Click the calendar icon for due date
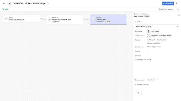 pyautogui.click(x=148, y=36)
